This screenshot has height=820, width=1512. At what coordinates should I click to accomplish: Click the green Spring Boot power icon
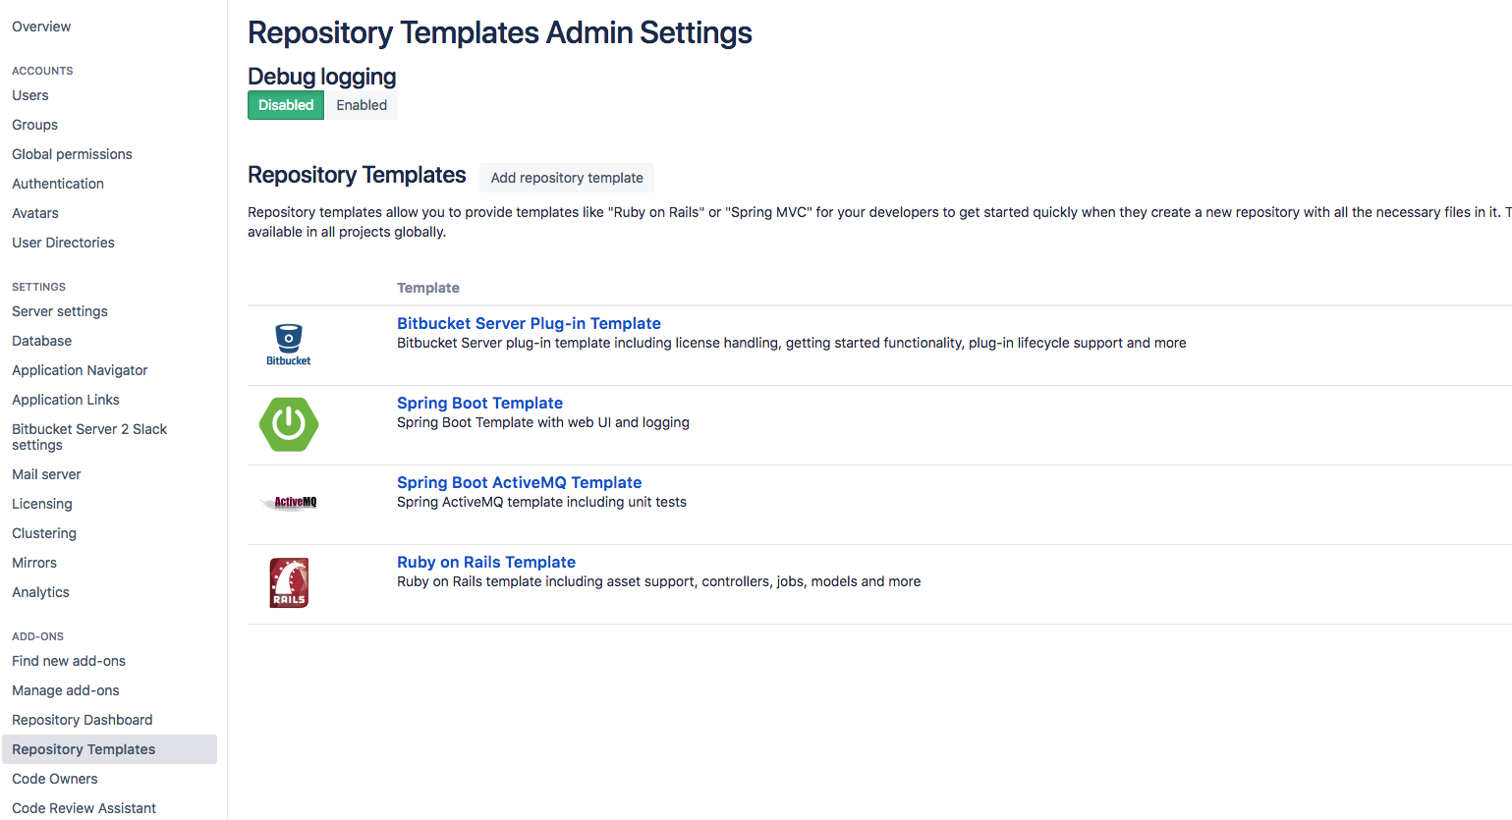point(288,424)
